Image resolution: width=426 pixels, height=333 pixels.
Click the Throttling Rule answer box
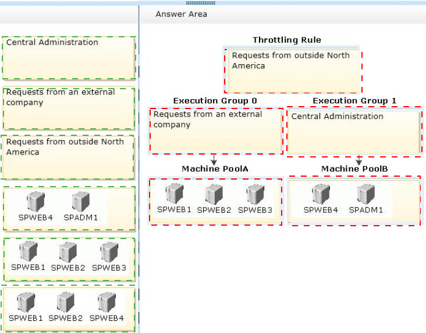point(293,71)
